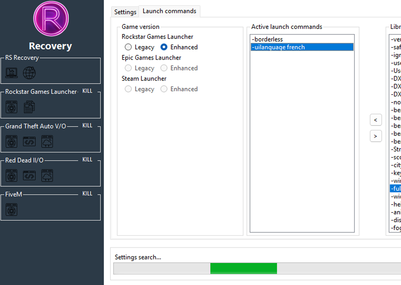Select the -borderless launch command

pos(268,39)
